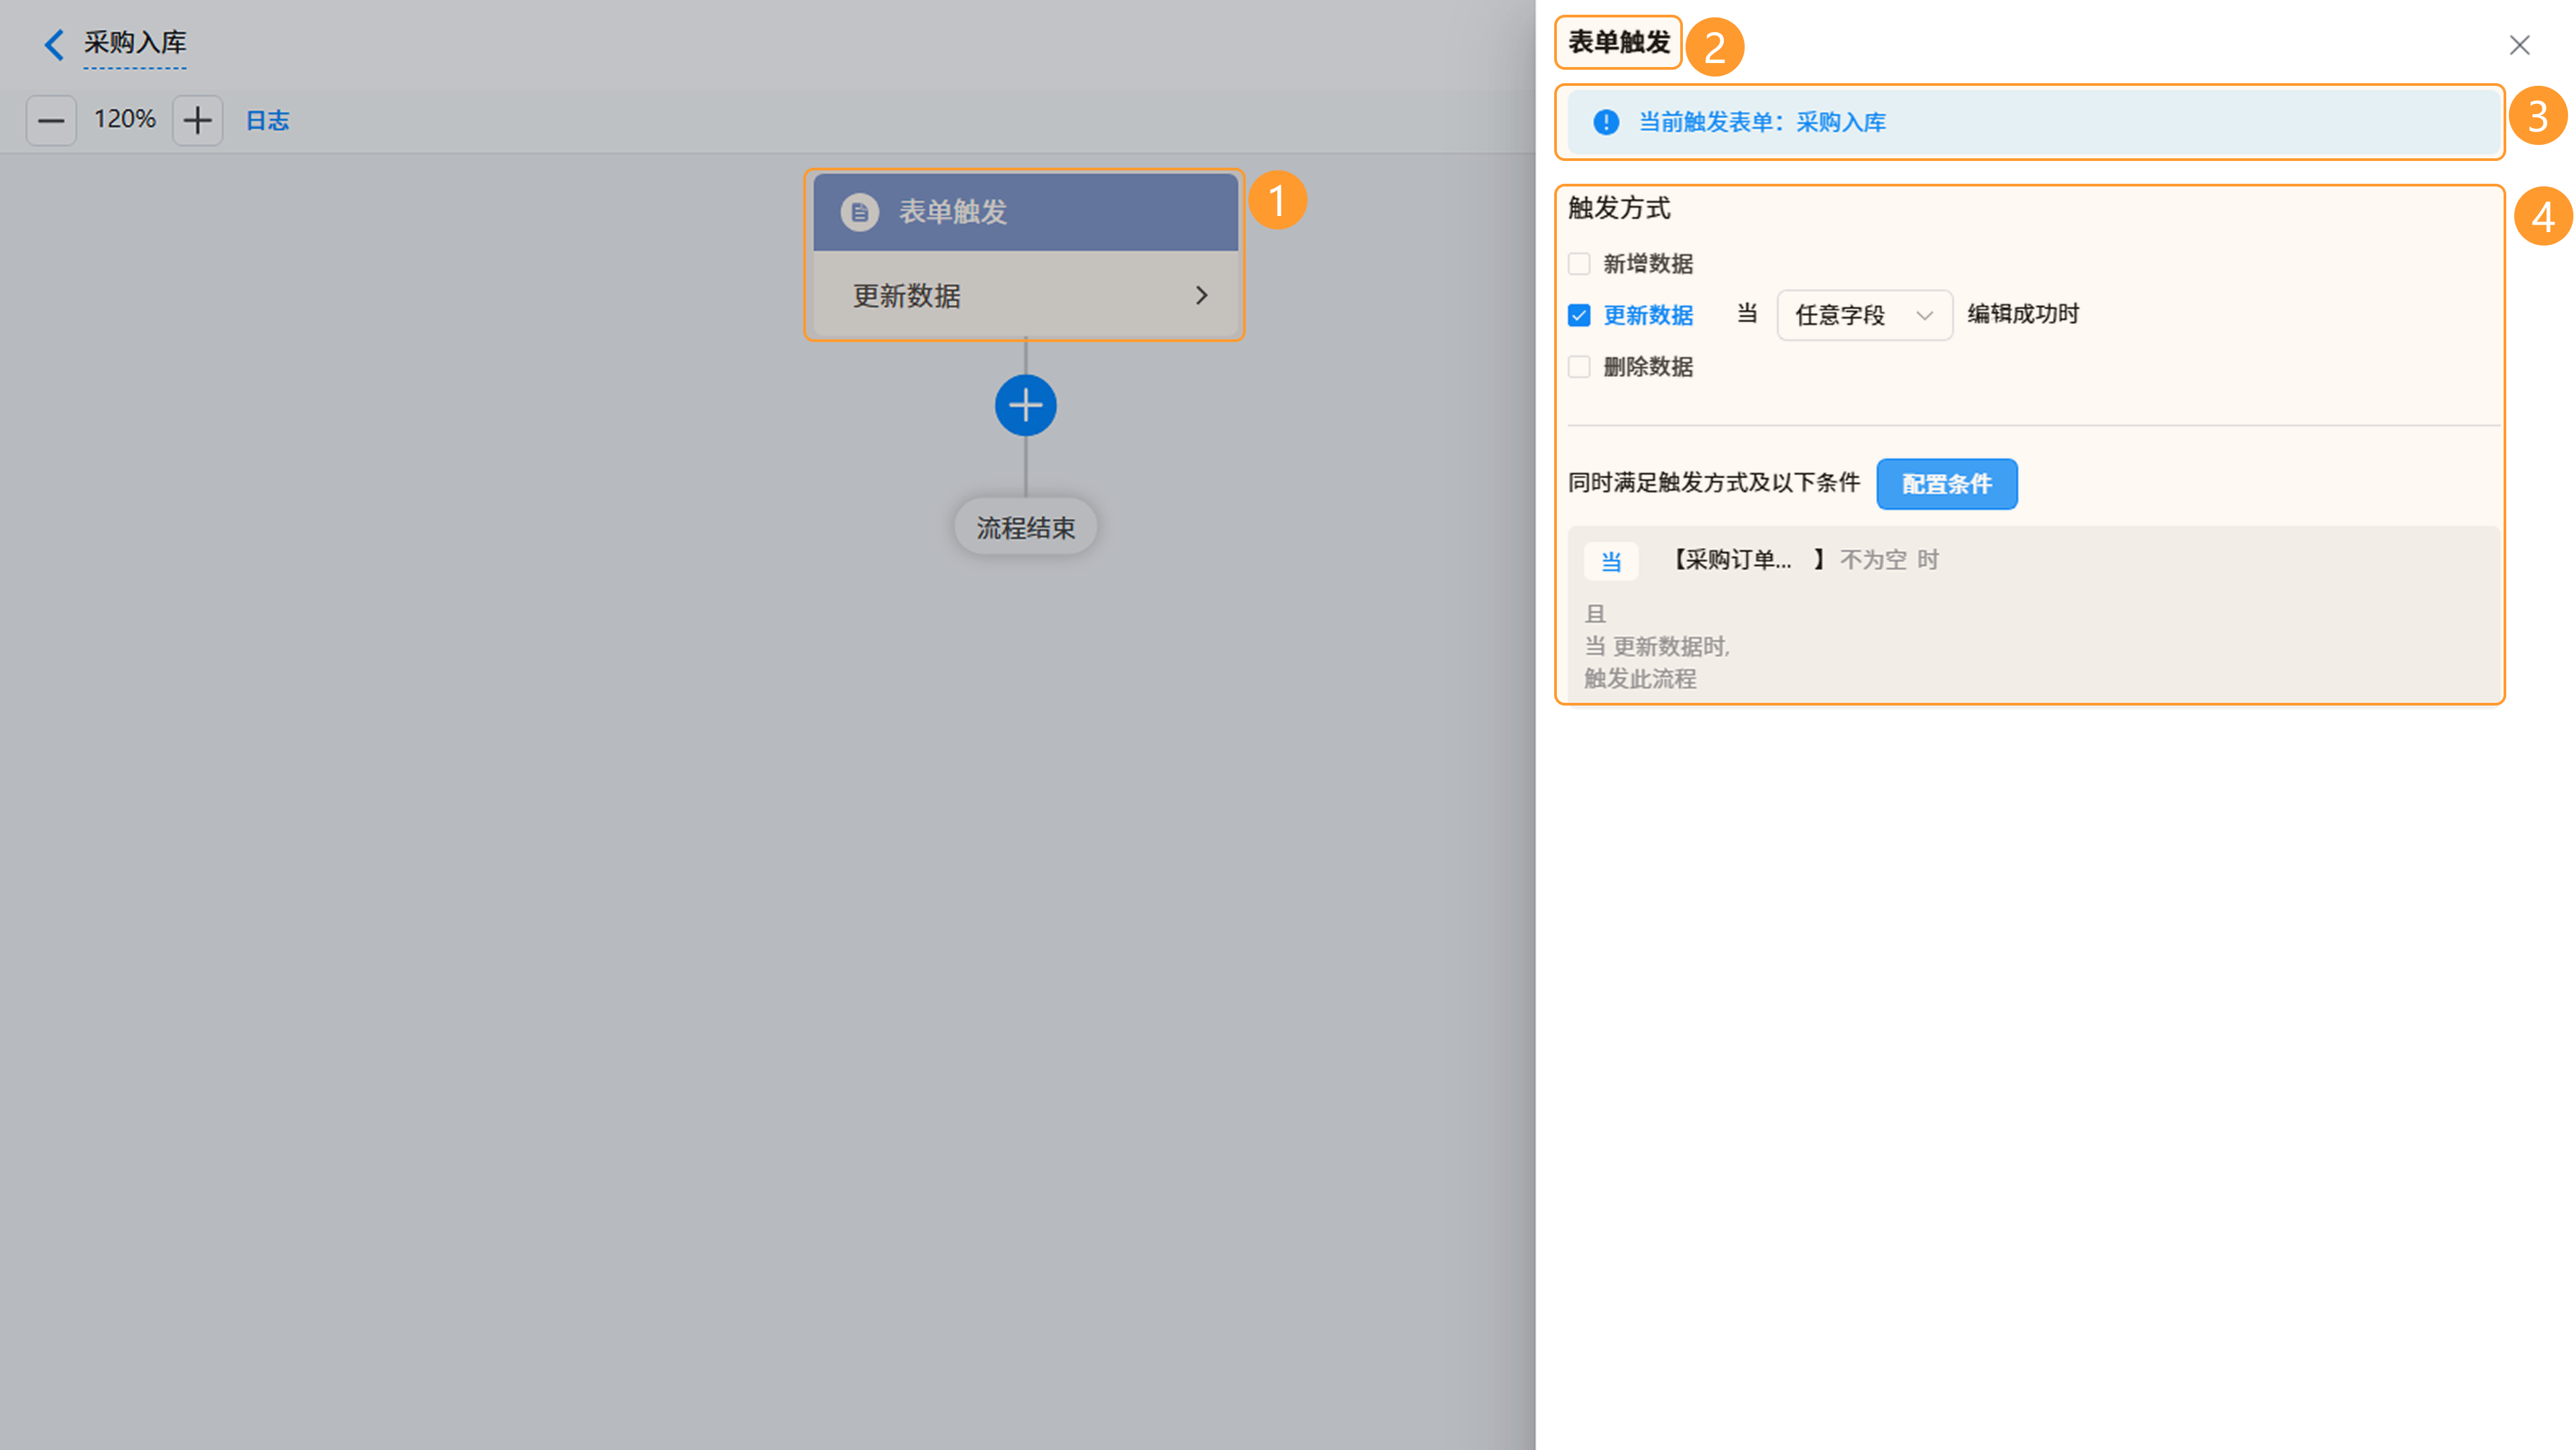Click the 触发方式 section heading
The image size is (2576, 1450).
(1619, 208)
